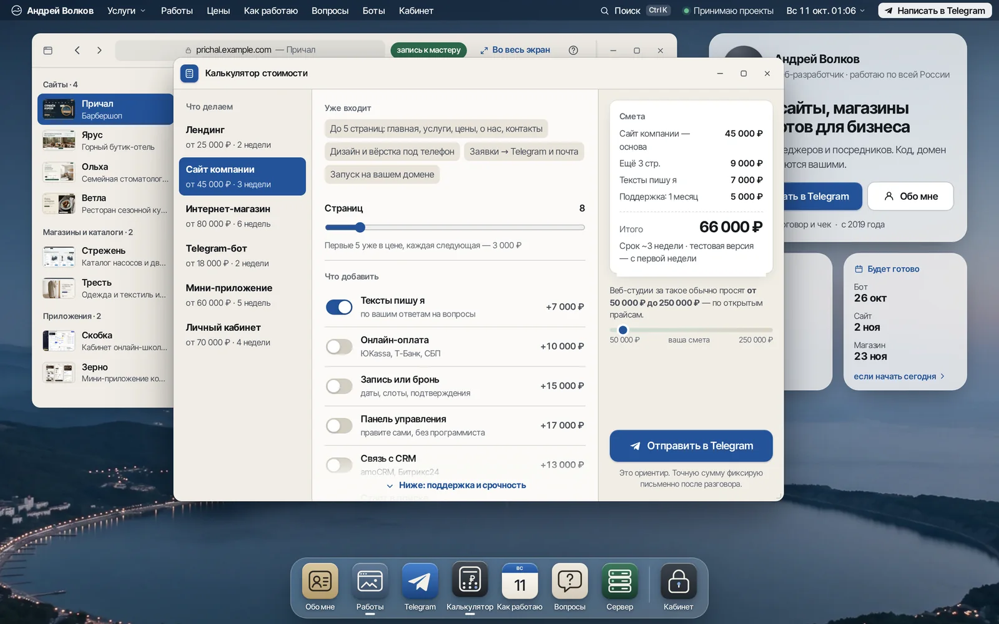Launch Кабинет lock icon in dock
Screen dimensions: 999x624
pos(678,581)
